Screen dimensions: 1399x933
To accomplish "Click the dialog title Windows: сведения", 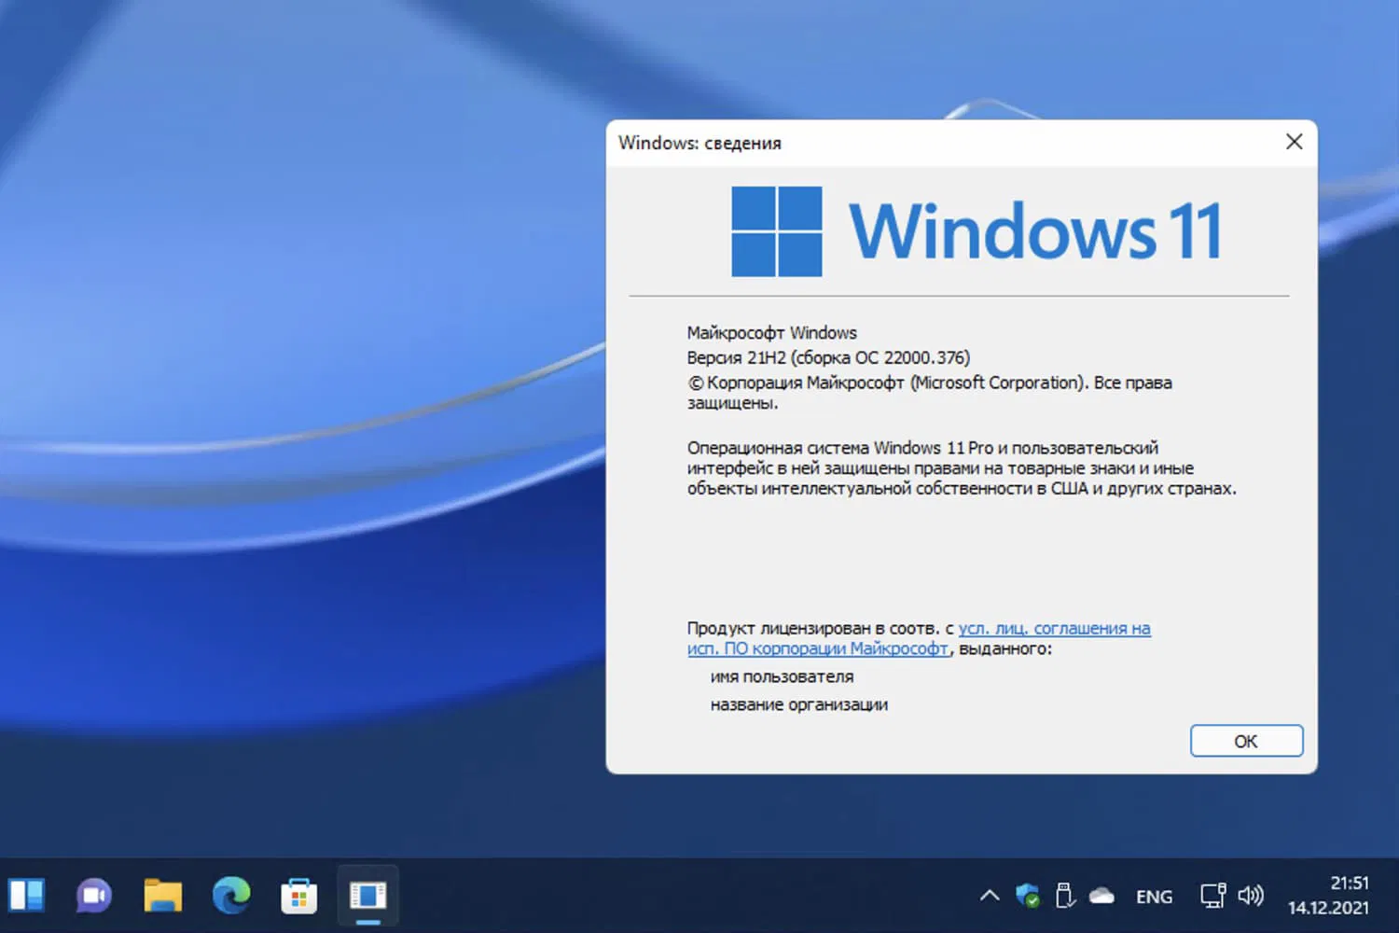I will [x=699, y=143].
